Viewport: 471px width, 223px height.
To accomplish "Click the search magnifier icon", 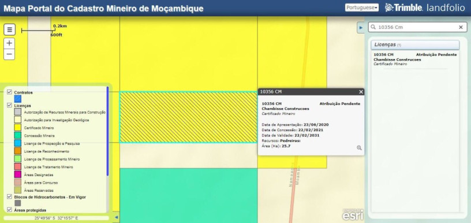I will (373, 27).
